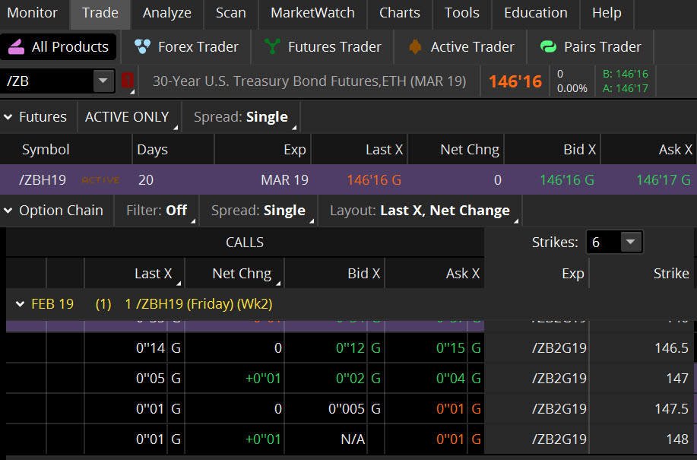Switch to the Trade tab
The image size is (697, 460).
click(100, 13)
